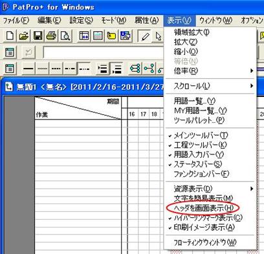The image size is (264, 254).
Task: Choose the dash-dot-dot line style
Action: pos(84,69)
